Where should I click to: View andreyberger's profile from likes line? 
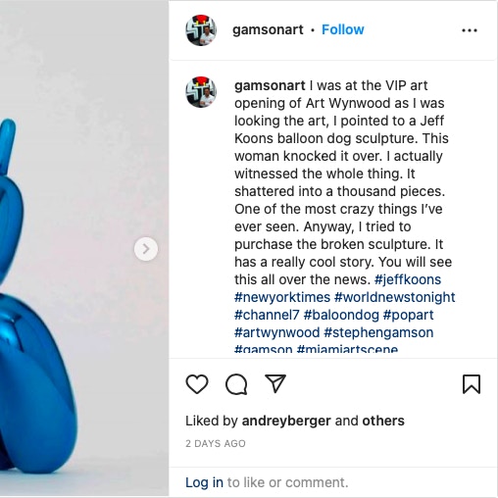tap(286, 421)
